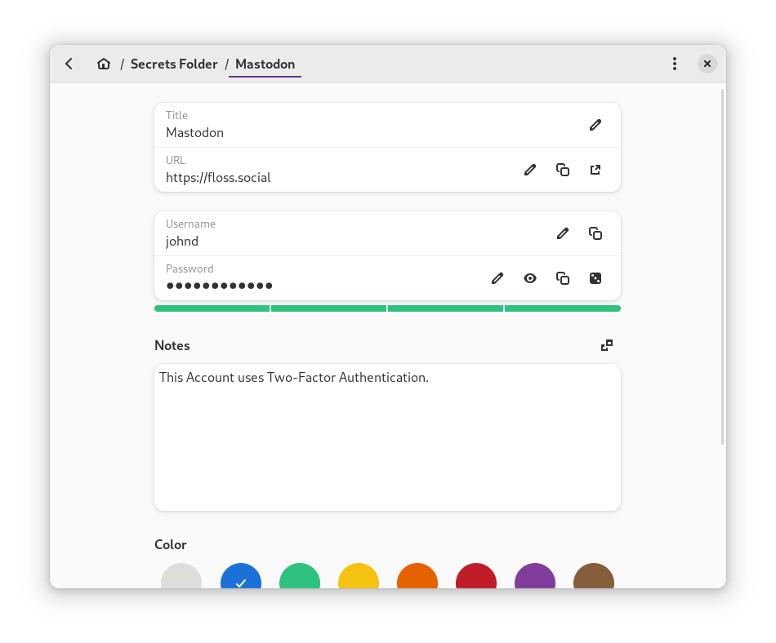Copy the URL to clipboard
776x643 pixels.
(563, 170)
